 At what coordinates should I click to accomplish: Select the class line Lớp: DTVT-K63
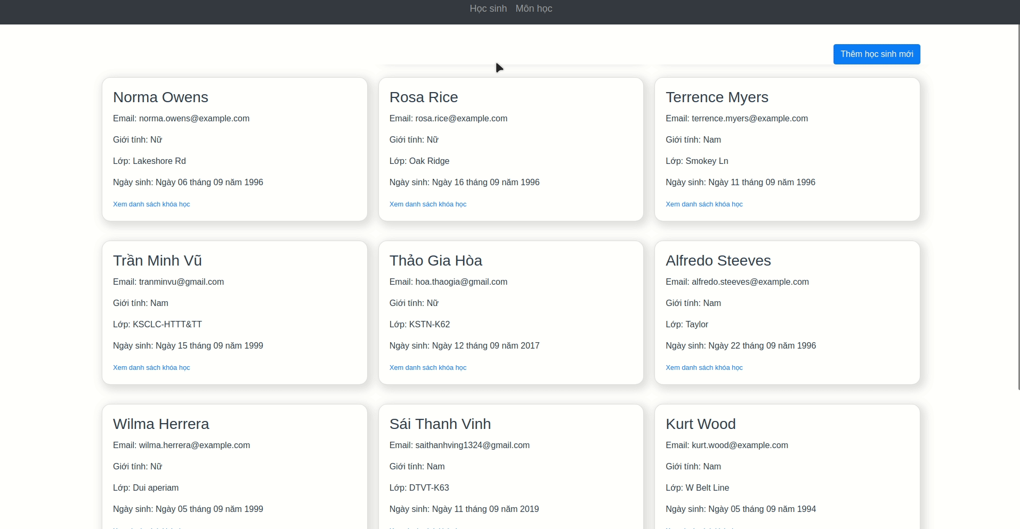[x=419, y=488]
